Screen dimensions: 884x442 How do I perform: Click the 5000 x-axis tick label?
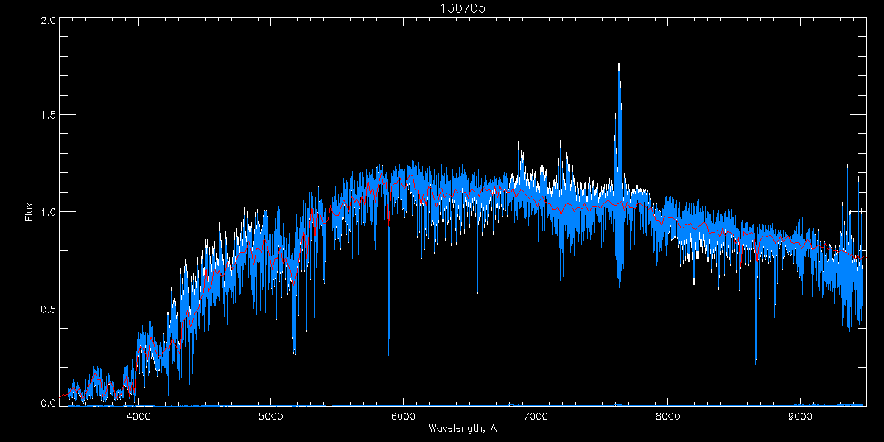click(x=270, y=416)
